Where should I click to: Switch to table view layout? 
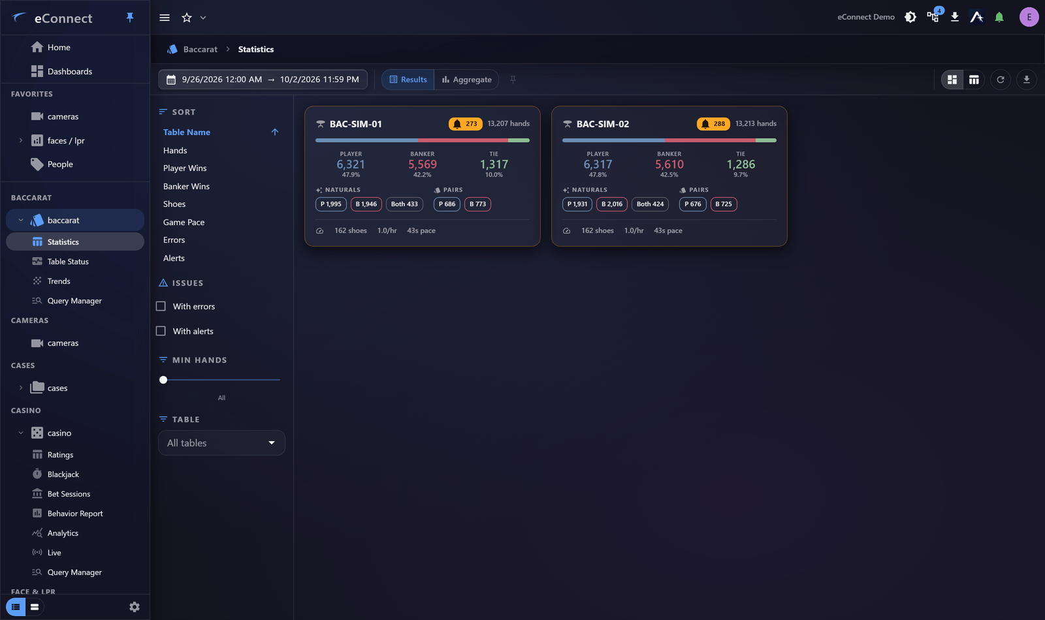974,80
